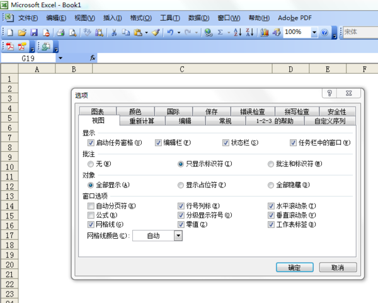
Task: Click the first Adobe PDF convert icon
Action: [10, 46]
